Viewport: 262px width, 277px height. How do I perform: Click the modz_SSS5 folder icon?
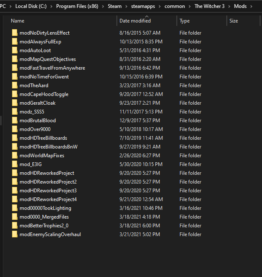(x=15, y=112)
